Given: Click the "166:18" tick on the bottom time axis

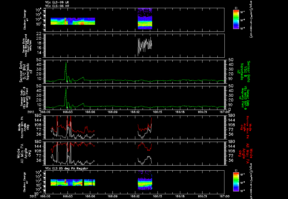Looking at the screenshot, I should [x=180, y=196].
